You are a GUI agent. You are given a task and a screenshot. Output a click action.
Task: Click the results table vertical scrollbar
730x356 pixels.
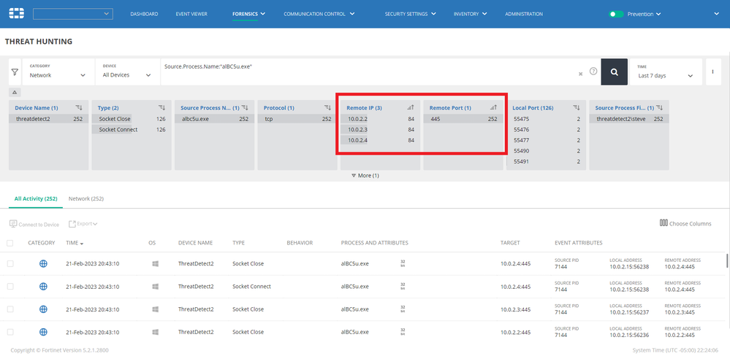(x=726, y=260)
